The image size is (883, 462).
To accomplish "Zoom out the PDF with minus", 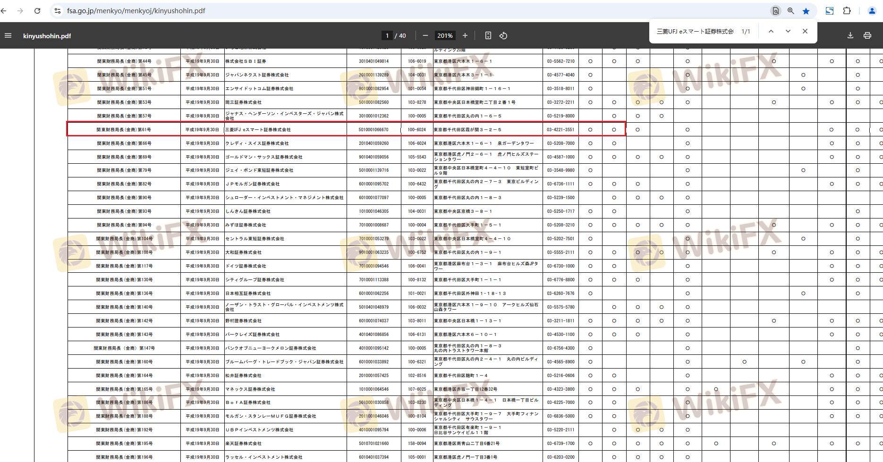I will [425, 35].
